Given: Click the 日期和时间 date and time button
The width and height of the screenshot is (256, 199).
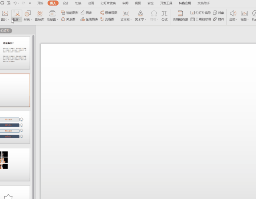Looking at the screenshot, I should click(200, 19).
